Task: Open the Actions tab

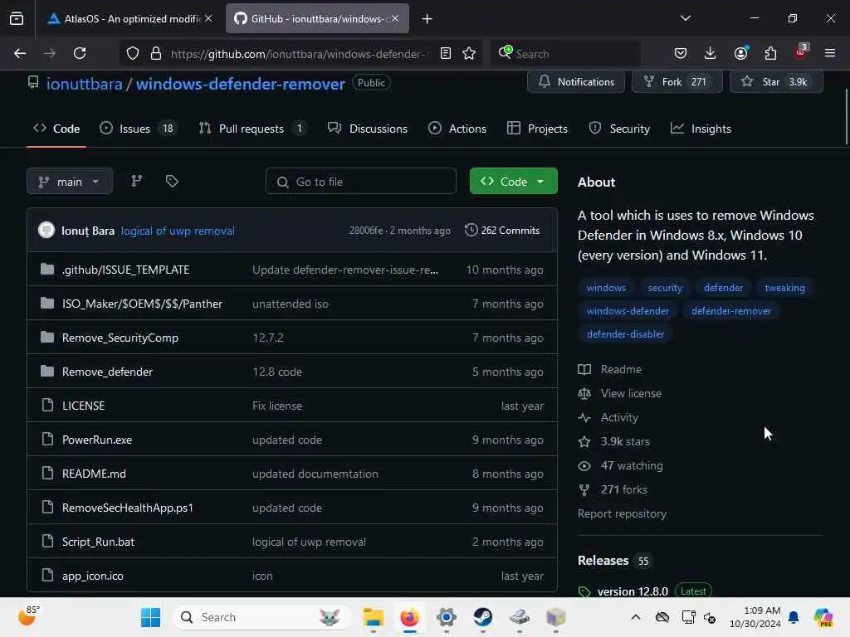Action: pos(457,129)
